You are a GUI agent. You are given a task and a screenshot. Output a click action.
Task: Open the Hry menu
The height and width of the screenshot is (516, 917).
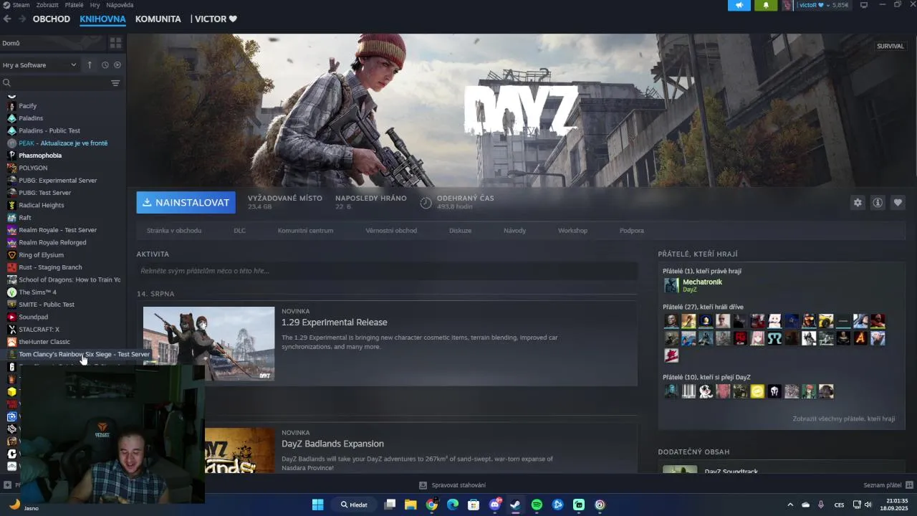[x=95, y=5]
